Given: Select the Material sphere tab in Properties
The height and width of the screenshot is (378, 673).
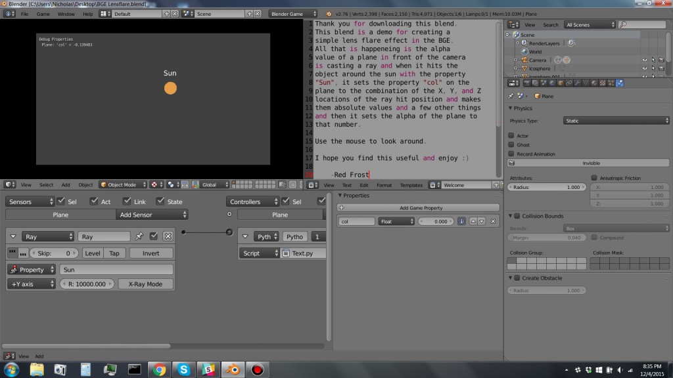Looking at the screenshot, I should coord(593,83).
